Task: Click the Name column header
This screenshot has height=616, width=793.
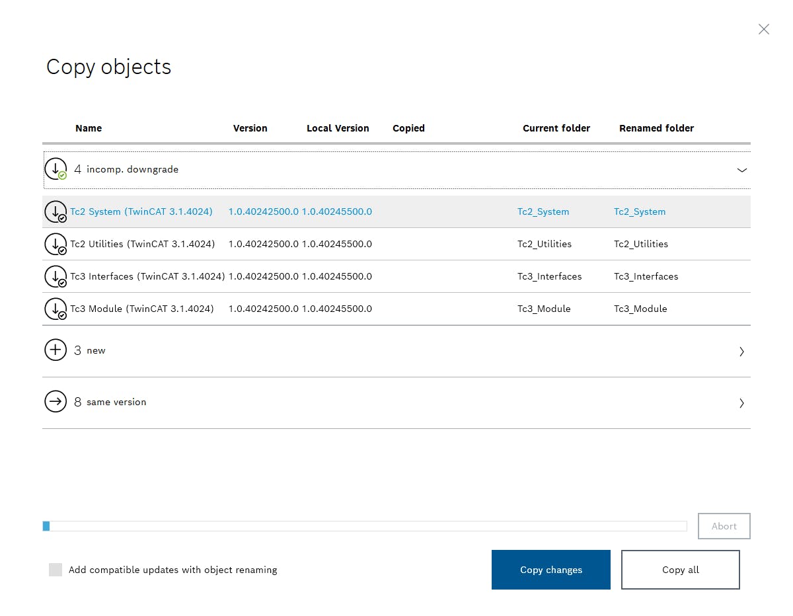Action: (x=89, y=128)
